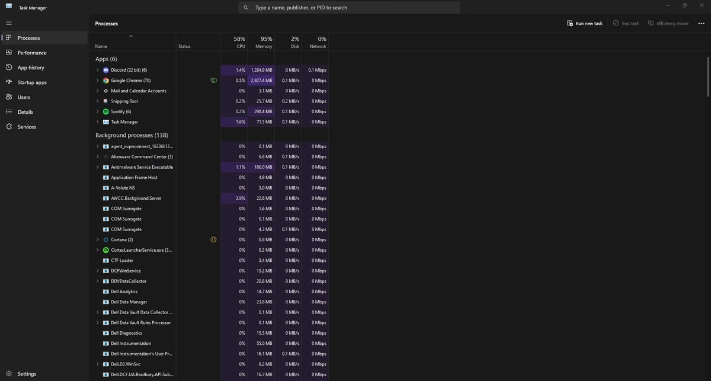Click the Spotify app icon in list
This screenshot has width=711, height=381.
[x=106, y=111]
